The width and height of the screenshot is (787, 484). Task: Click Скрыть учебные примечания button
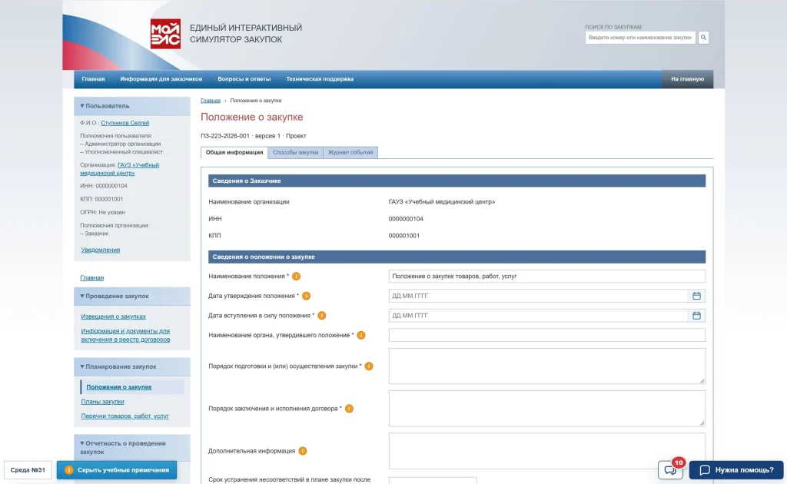pyautogui.click(x=117, y=470)
